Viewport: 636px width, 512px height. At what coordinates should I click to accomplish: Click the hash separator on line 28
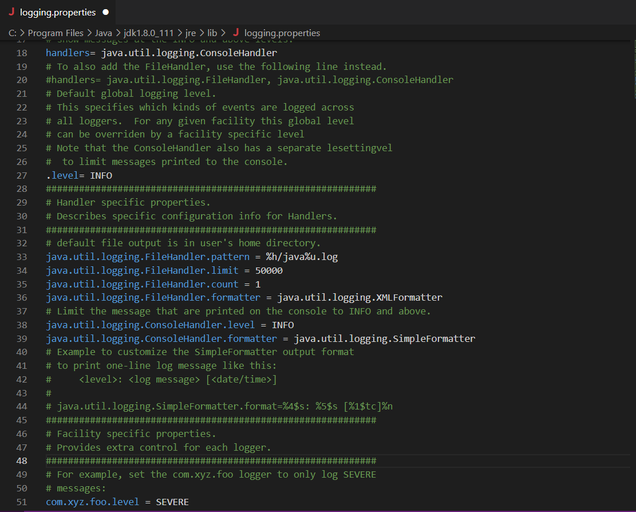(x=211, y=188)
